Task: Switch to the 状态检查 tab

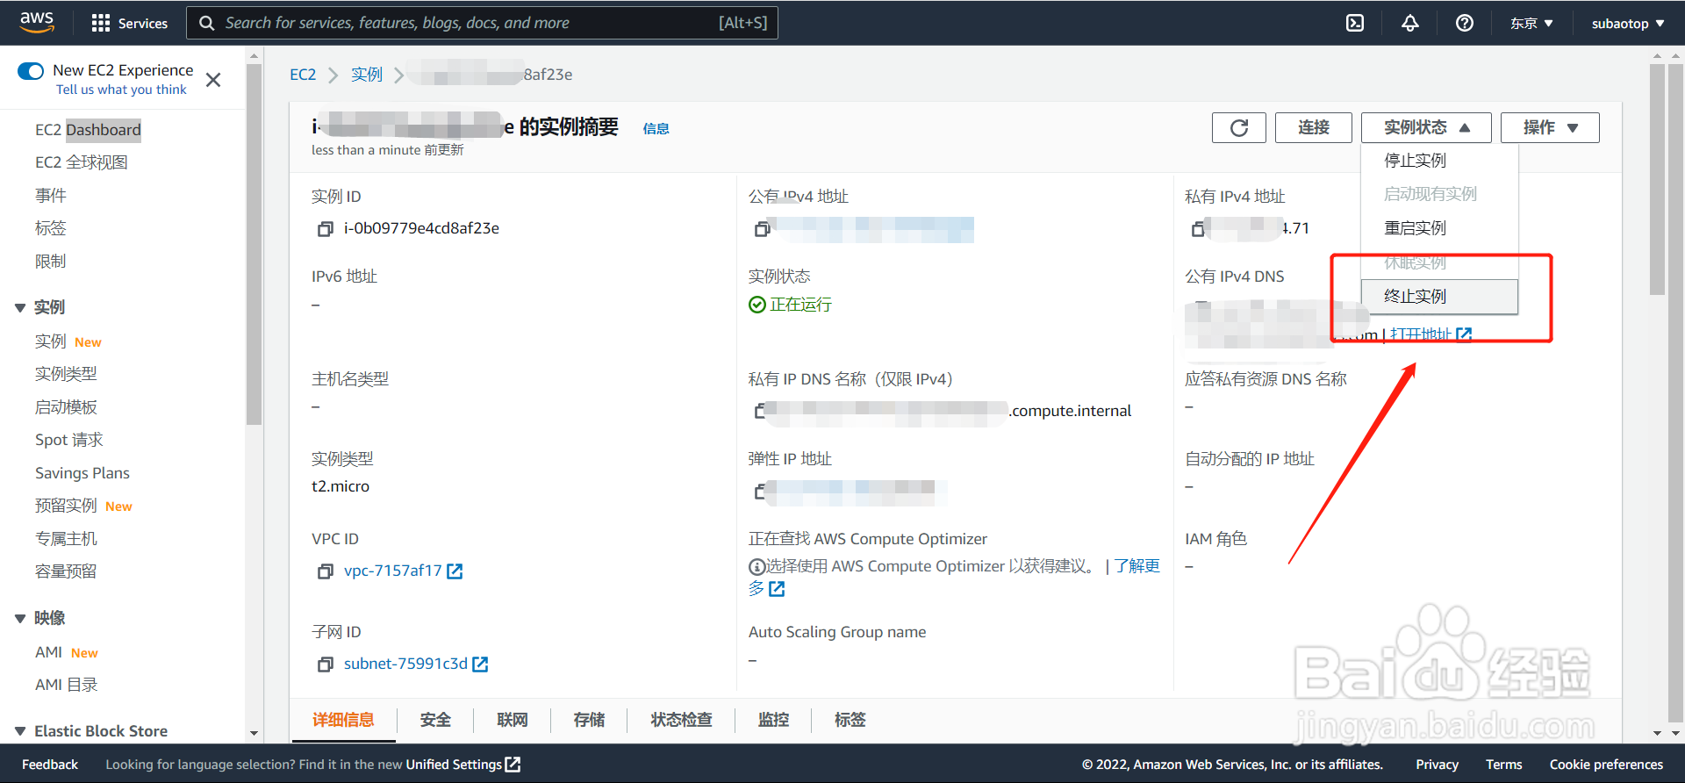Action: click(681, 720)
